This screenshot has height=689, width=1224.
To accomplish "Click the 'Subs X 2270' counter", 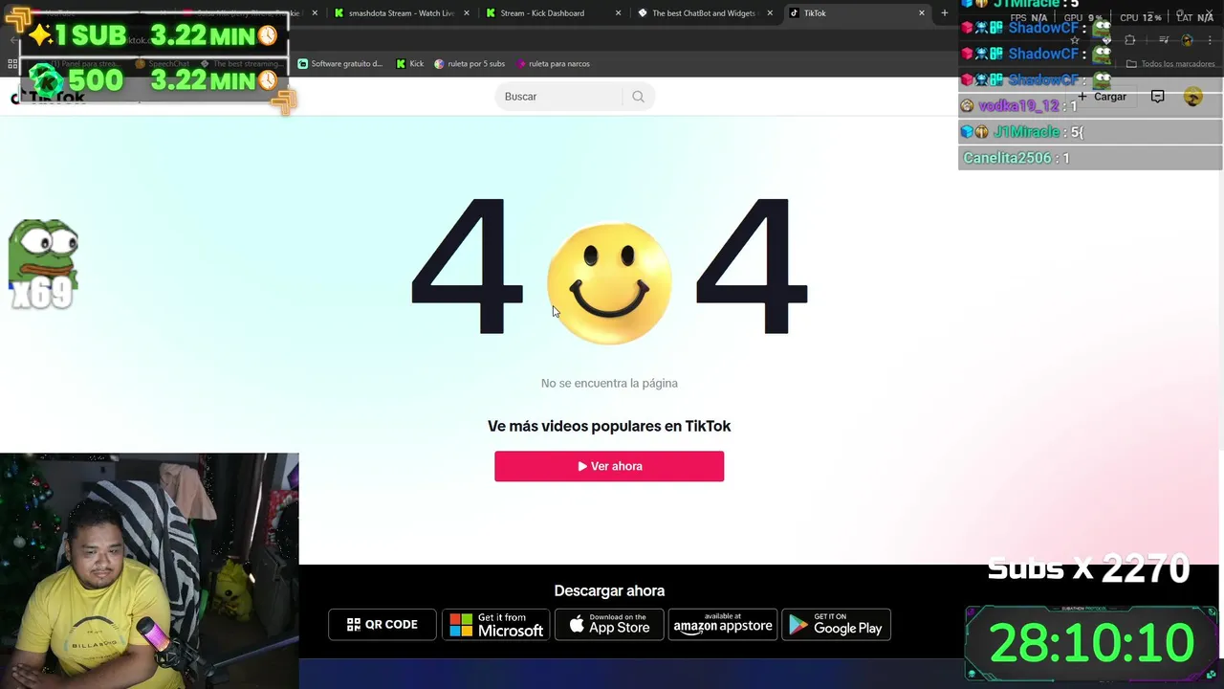I will click(x=1088, y=568).
